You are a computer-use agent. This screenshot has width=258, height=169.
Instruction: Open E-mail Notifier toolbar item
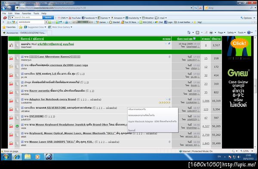182,22
